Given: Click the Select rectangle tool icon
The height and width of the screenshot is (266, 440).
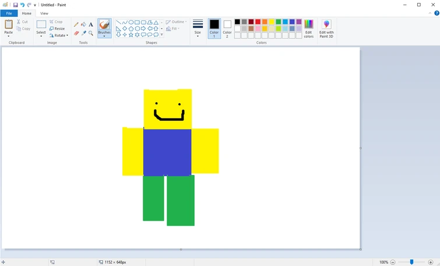Looking at the screenshot, I should 41,24.
